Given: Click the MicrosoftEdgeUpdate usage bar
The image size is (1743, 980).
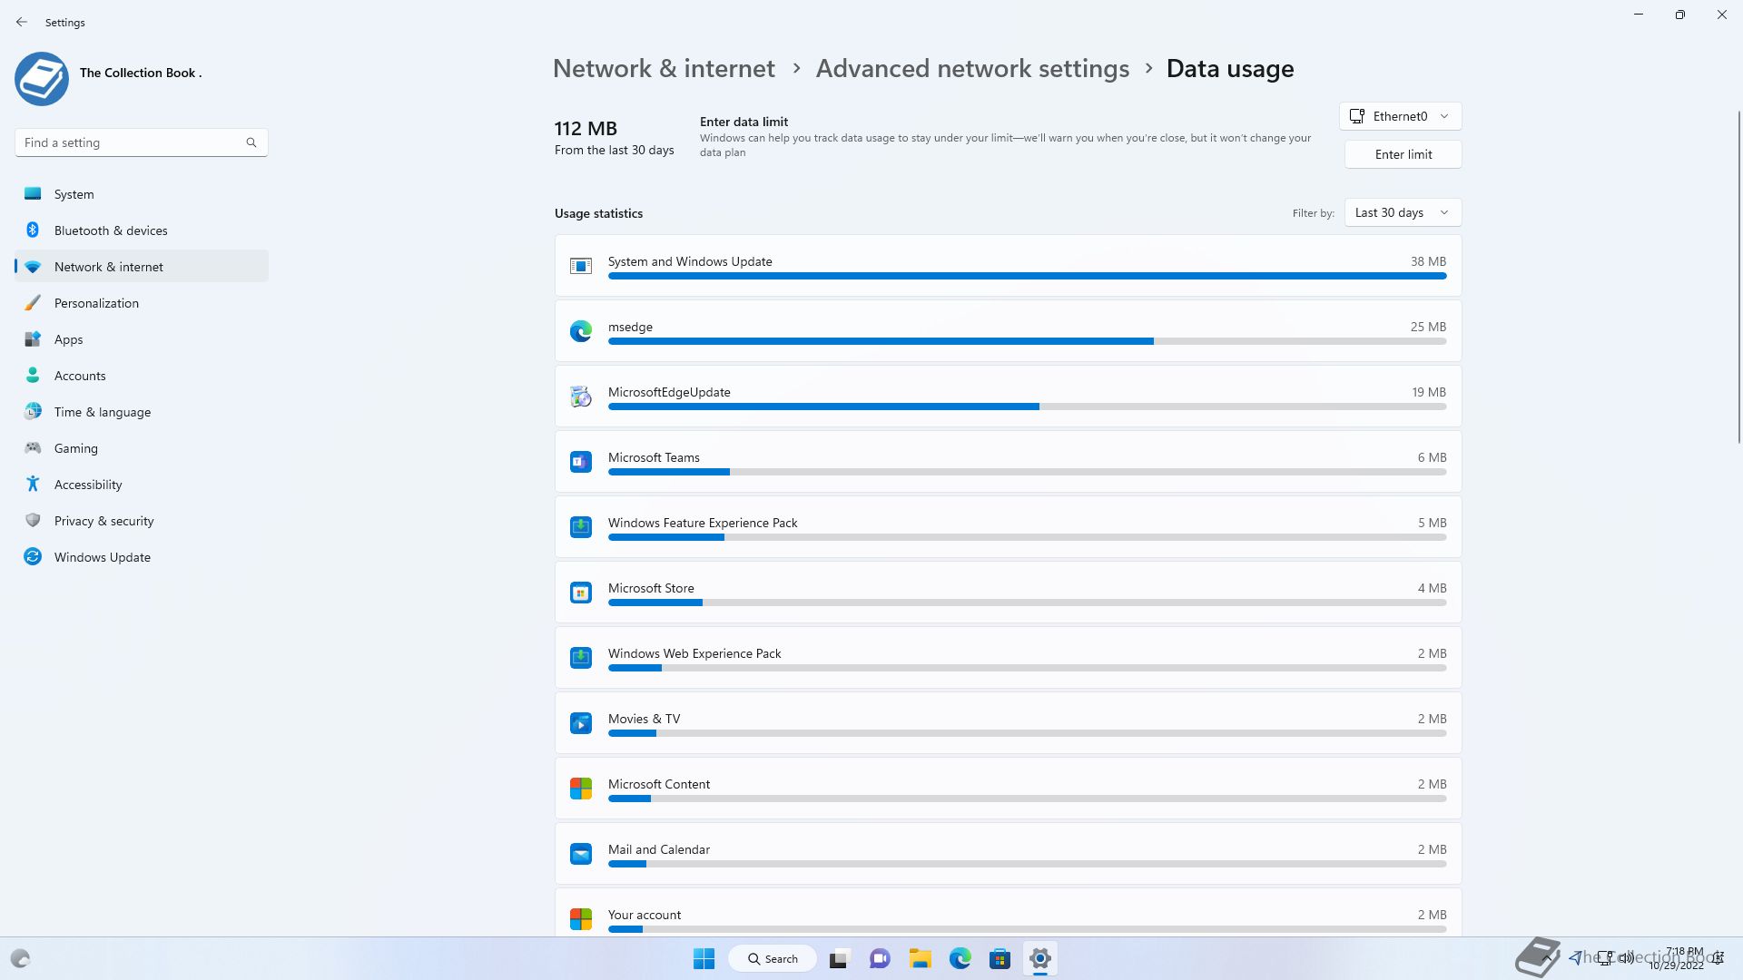Looking at the screenshot, I should coord(1027,407).
